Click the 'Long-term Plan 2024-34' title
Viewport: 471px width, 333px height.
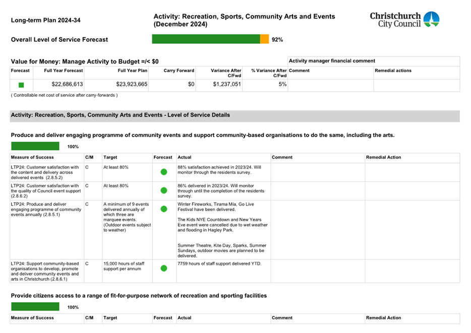point(45,21)
